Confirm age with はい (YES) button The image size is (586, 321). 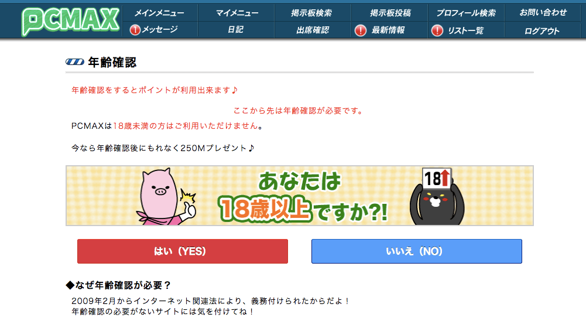pyautogui.click(x=183, y=251)
